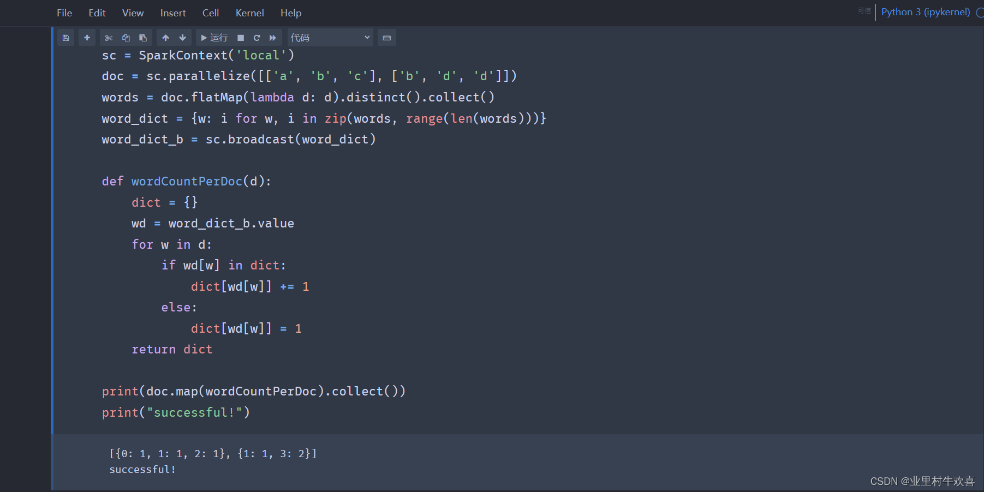Click the def wordCountPerDoc(d) line

(x=186, y=181)
